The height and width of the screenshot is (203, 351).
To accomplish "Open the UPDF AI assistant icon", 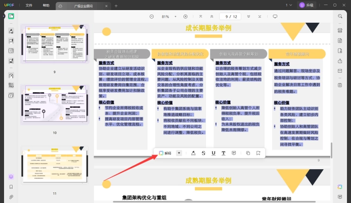I will click(340, 187).
